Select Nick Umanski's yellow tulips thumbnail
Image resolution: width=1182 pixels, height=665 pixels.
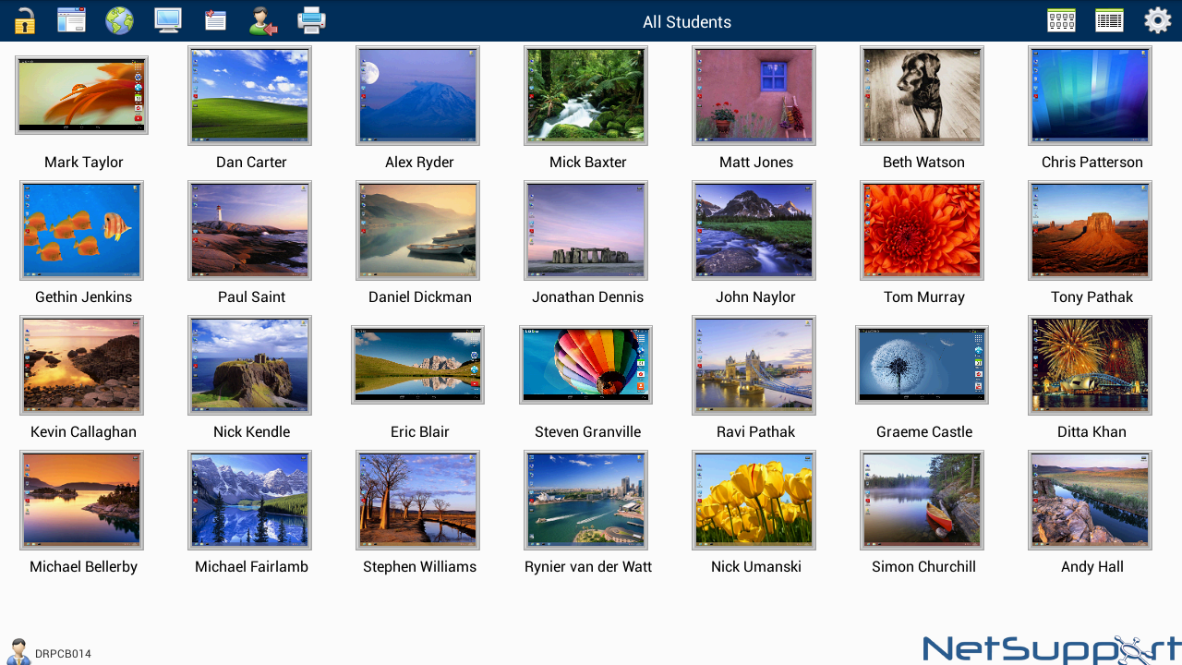tap(754, 500)
